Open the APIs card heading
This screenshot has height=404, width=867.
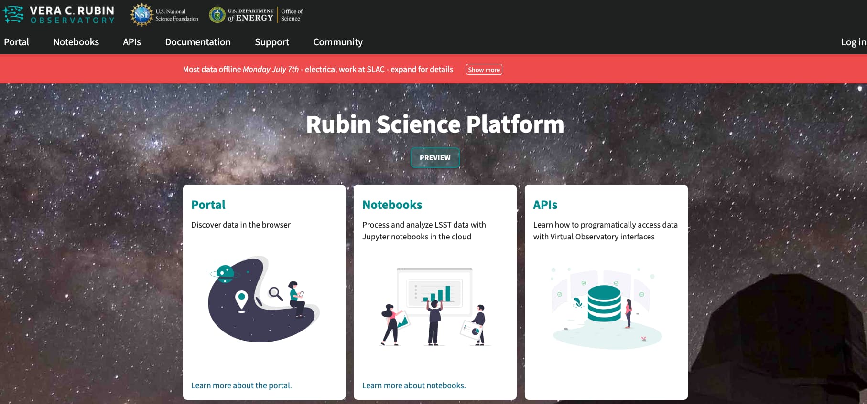(x=545, y=205)
